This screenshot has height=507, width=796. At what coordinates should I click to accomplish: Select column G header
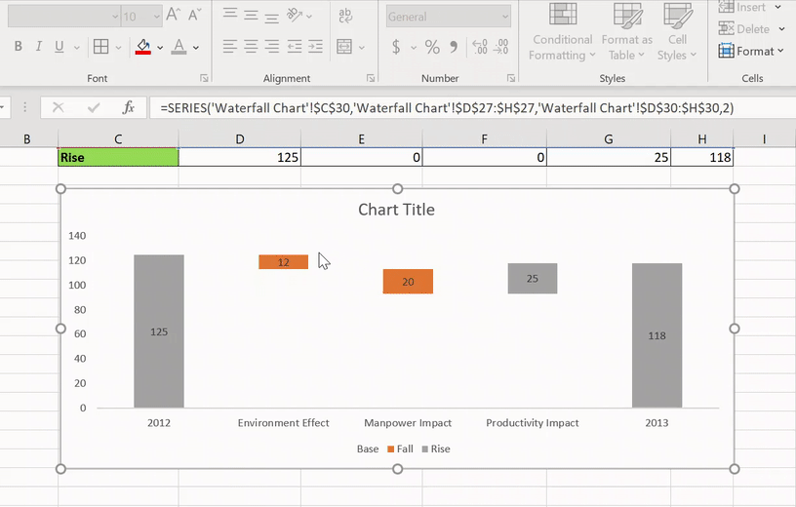pos(608,139)
